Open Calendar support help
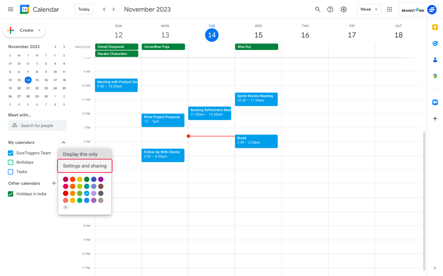The width and height of the screenshot is (443, 276). coord(330,9)
